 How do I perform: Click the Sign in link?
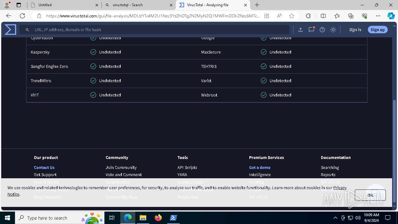(355, 30)
